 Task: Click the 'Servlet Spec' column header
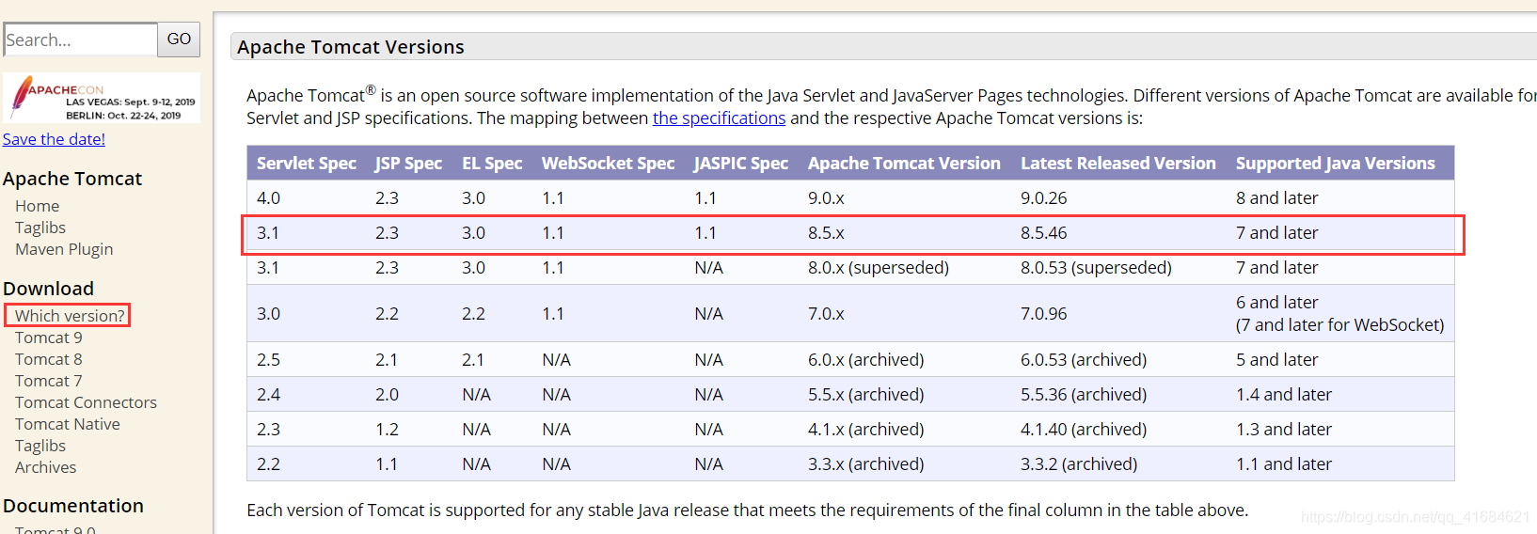pos(307,164)
